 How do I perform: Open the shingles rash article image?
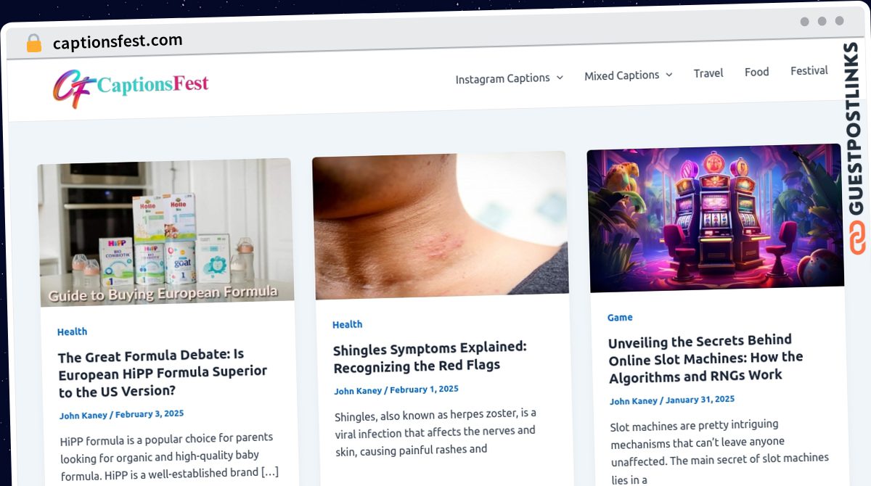tap(441, 225)
